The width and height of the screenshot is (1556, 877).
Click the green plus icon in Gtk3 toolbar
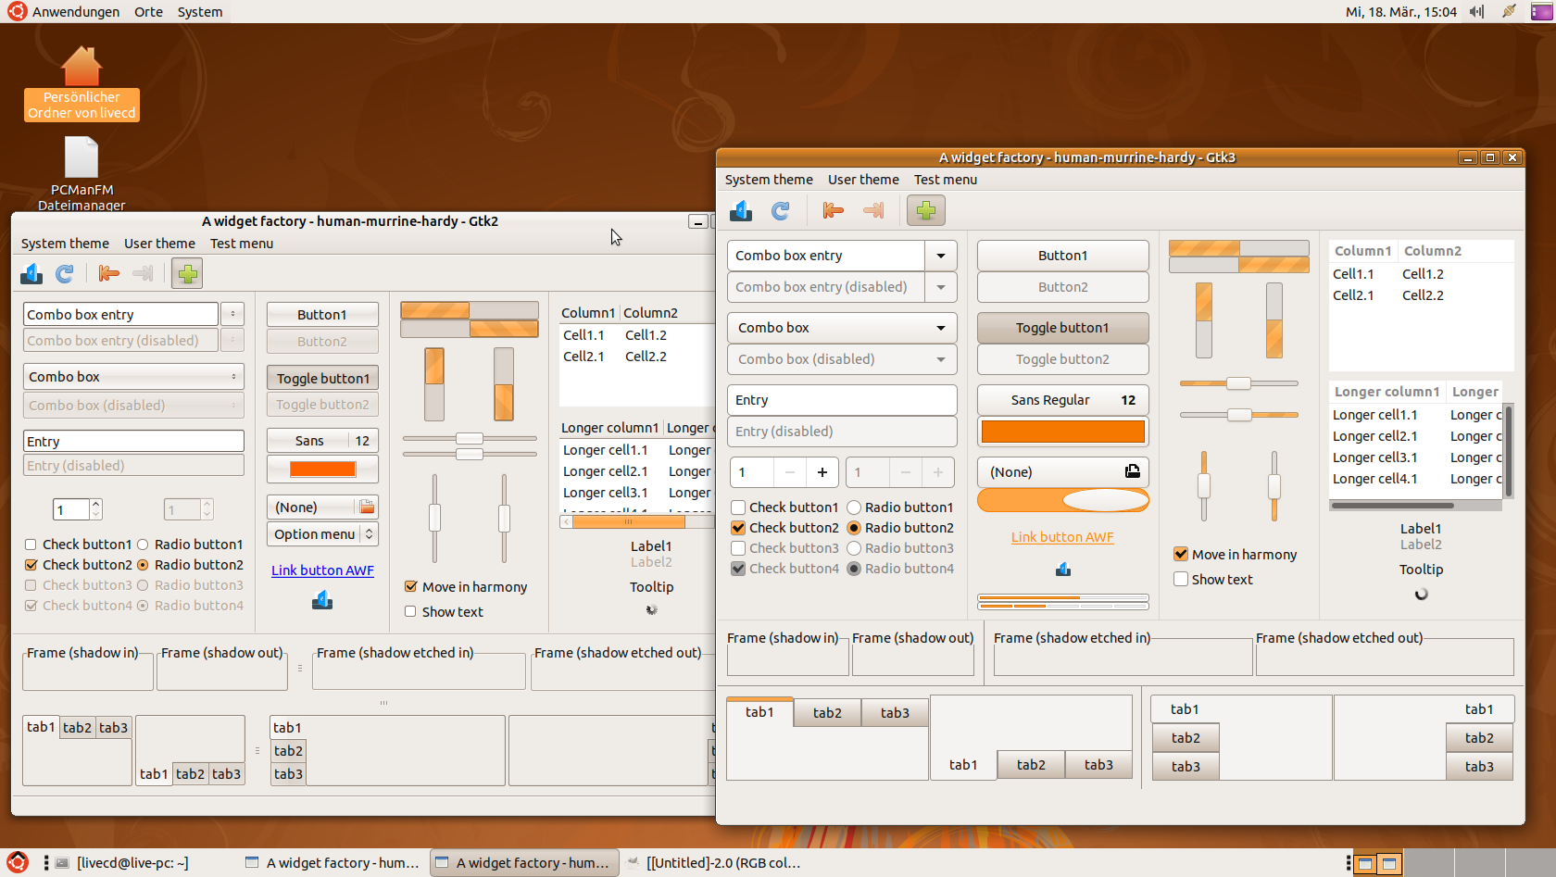[925, 211]
